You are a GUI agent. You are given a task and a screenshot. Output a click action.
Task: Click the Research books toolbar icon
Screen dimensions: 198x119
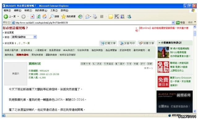[x=123, y=16]
